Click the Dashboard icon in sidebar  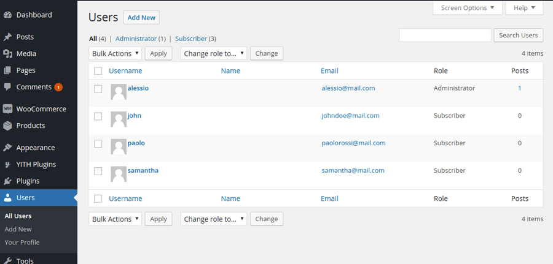7,15
